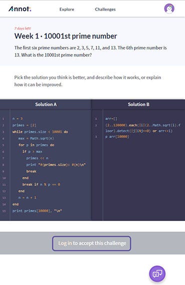185x285 pixels.
Task: Click the Annot logo
Action: click(x=20, y=9)
